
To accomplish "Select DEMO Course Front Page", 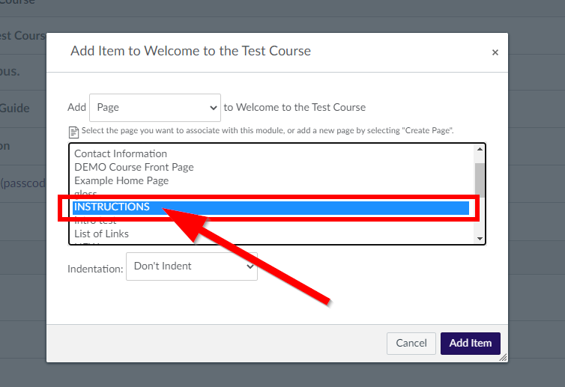I will [x=133, y=167].
